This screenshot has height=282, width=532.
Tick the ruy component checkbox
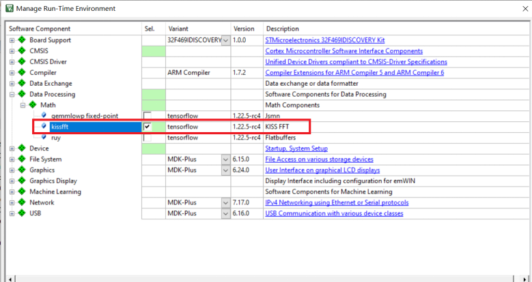pyautogui.click(x=147, y=138)
